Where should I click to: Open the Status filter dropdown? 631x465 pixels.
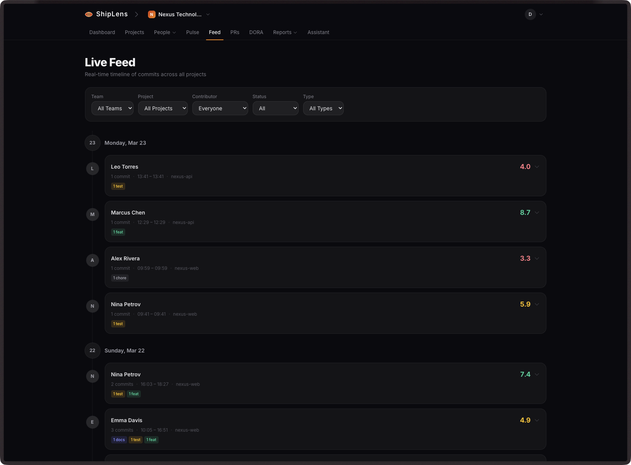275,108
